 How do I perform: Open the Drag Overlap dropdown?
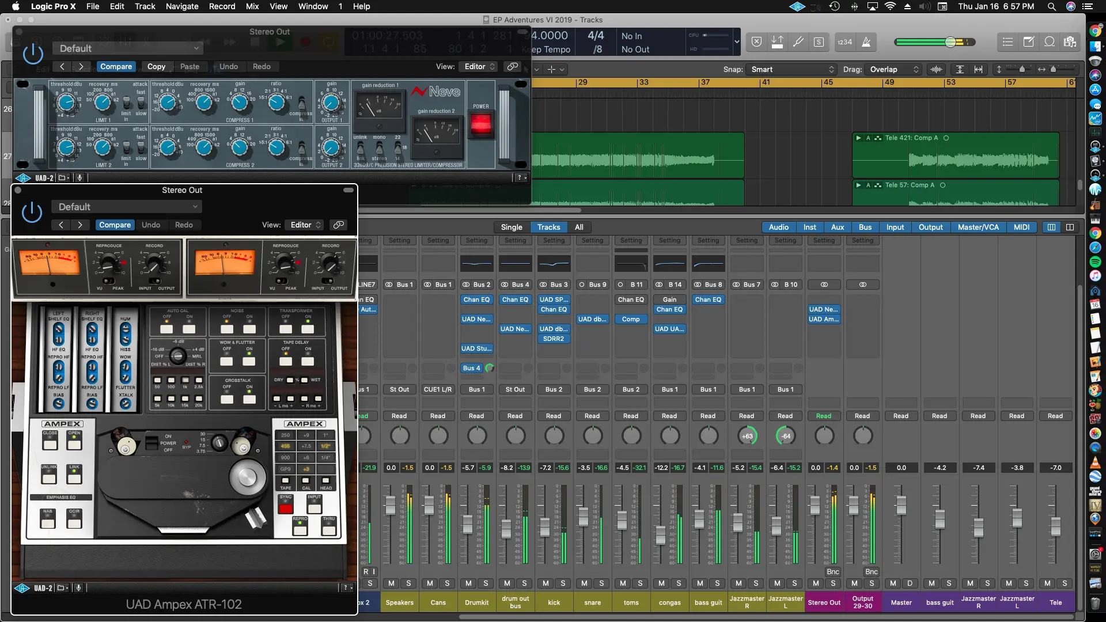coord(894,69)
